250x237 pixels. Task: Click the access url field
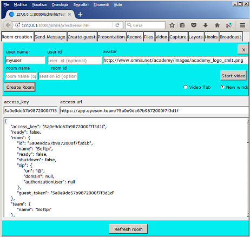coord(154,110)
